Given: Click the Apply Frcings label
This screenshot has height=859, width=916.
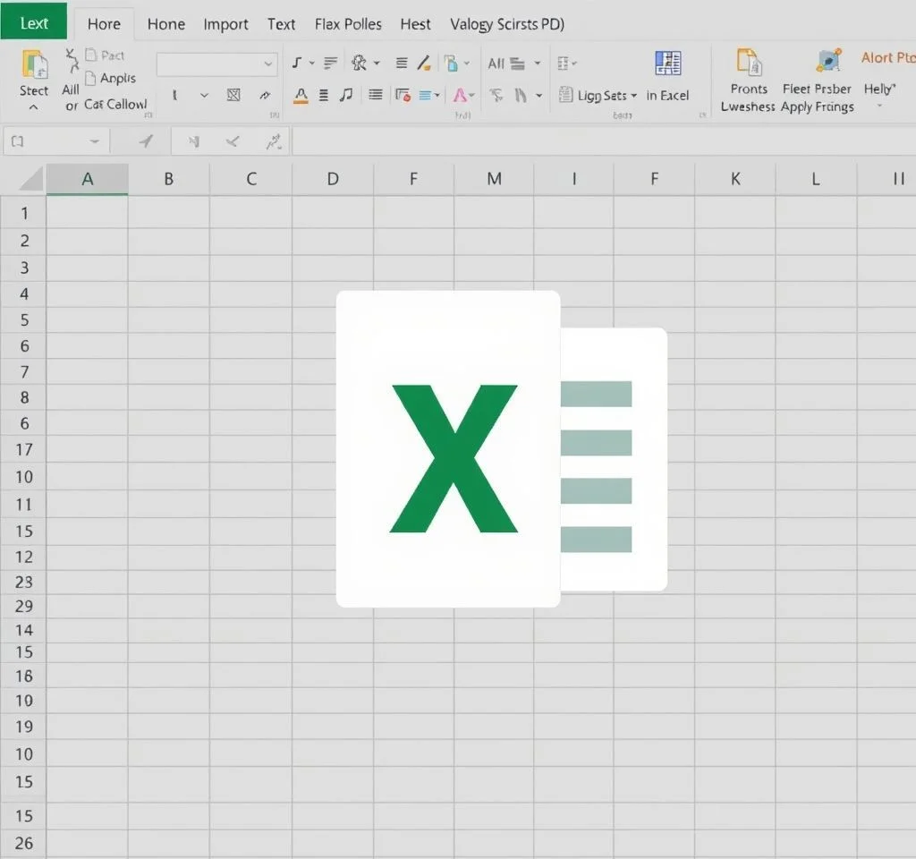Looking at the screenshot, I should tap(818, 106).
